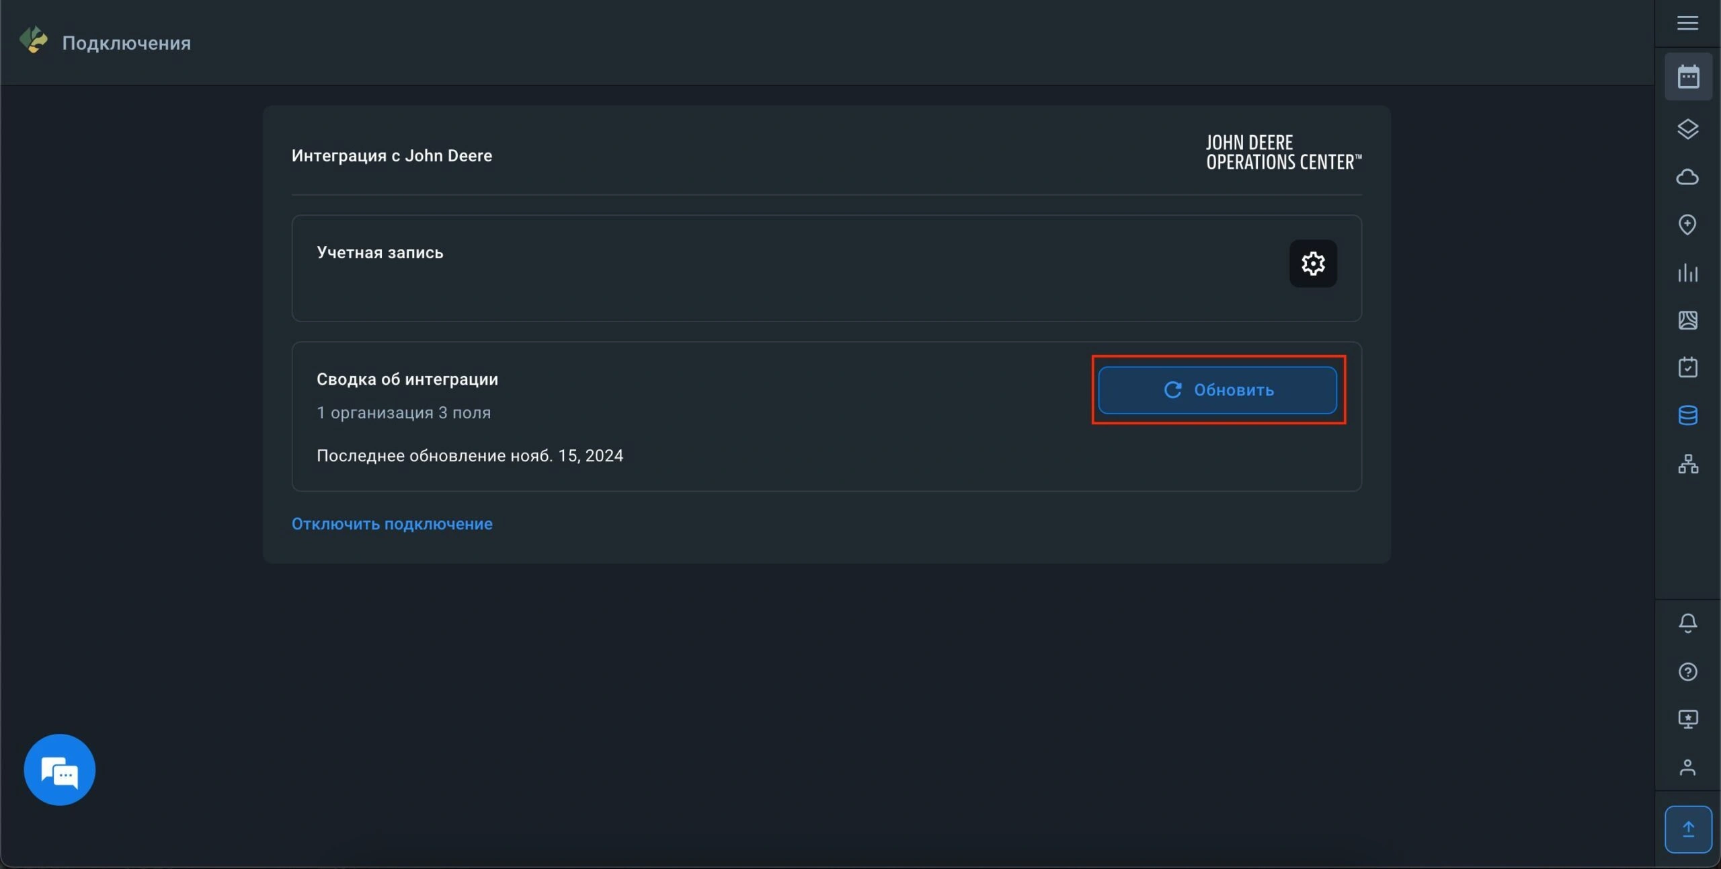Open the user profile icon
Image resolution: width=1721 pixels, height=869 pixels.
[x=1687, y=767]
